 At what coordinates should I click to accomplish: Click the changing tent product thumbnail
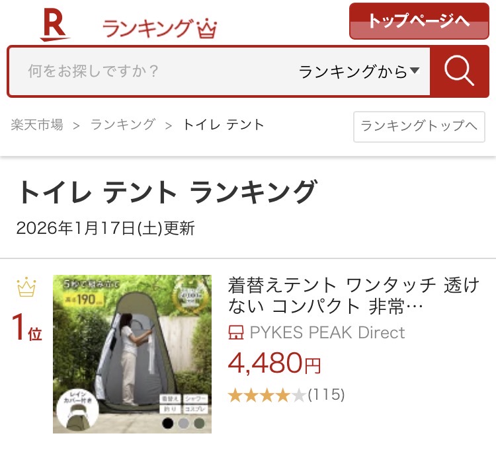(132, 354)
